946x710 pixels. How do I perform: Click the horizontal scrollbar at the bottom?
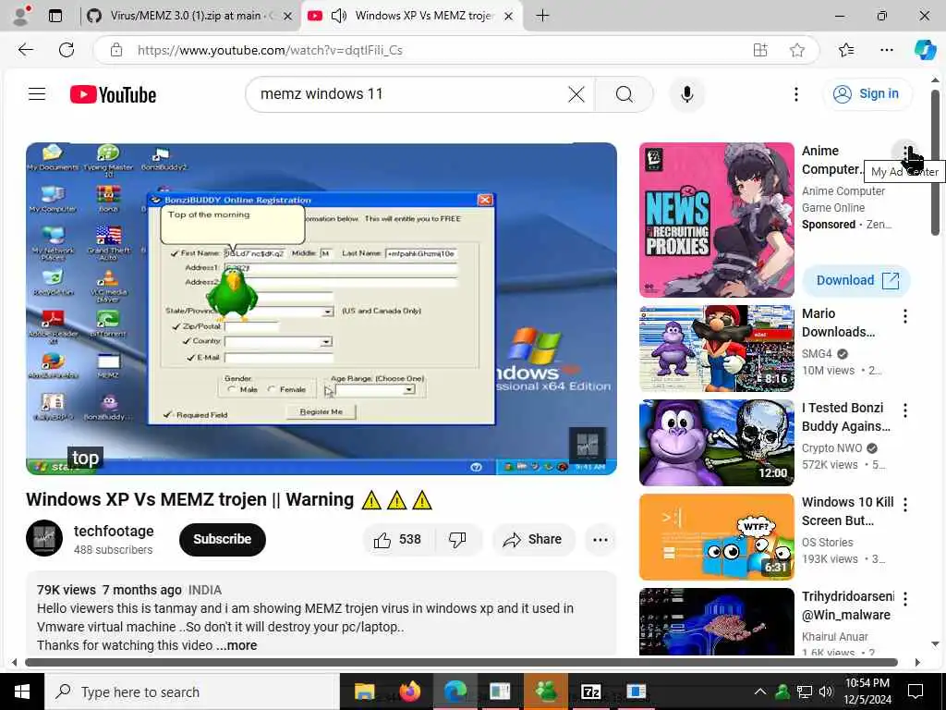(461, 662)
